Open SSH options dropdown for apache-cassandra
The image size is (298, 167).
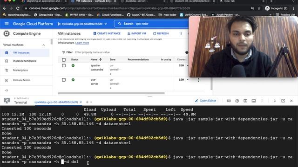click(x=188, y=65)
